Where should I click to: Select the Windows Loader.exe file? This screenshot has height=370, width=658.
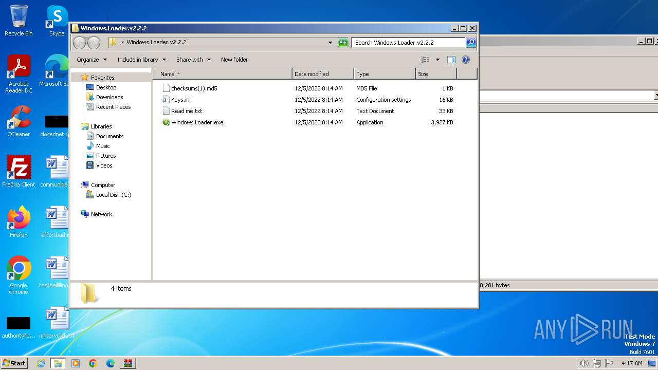[197, 122]
